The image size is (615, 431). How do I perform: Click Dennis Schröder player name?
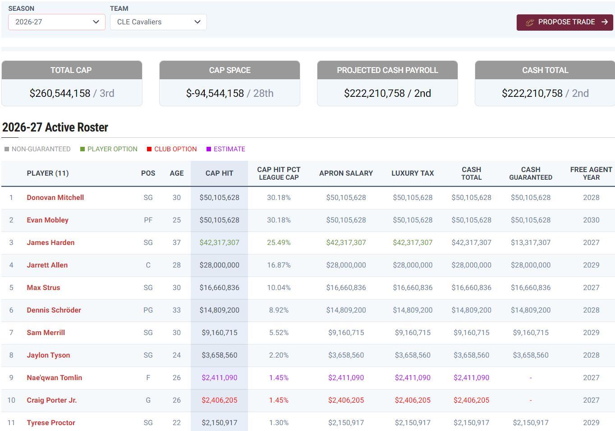point(54,310)
